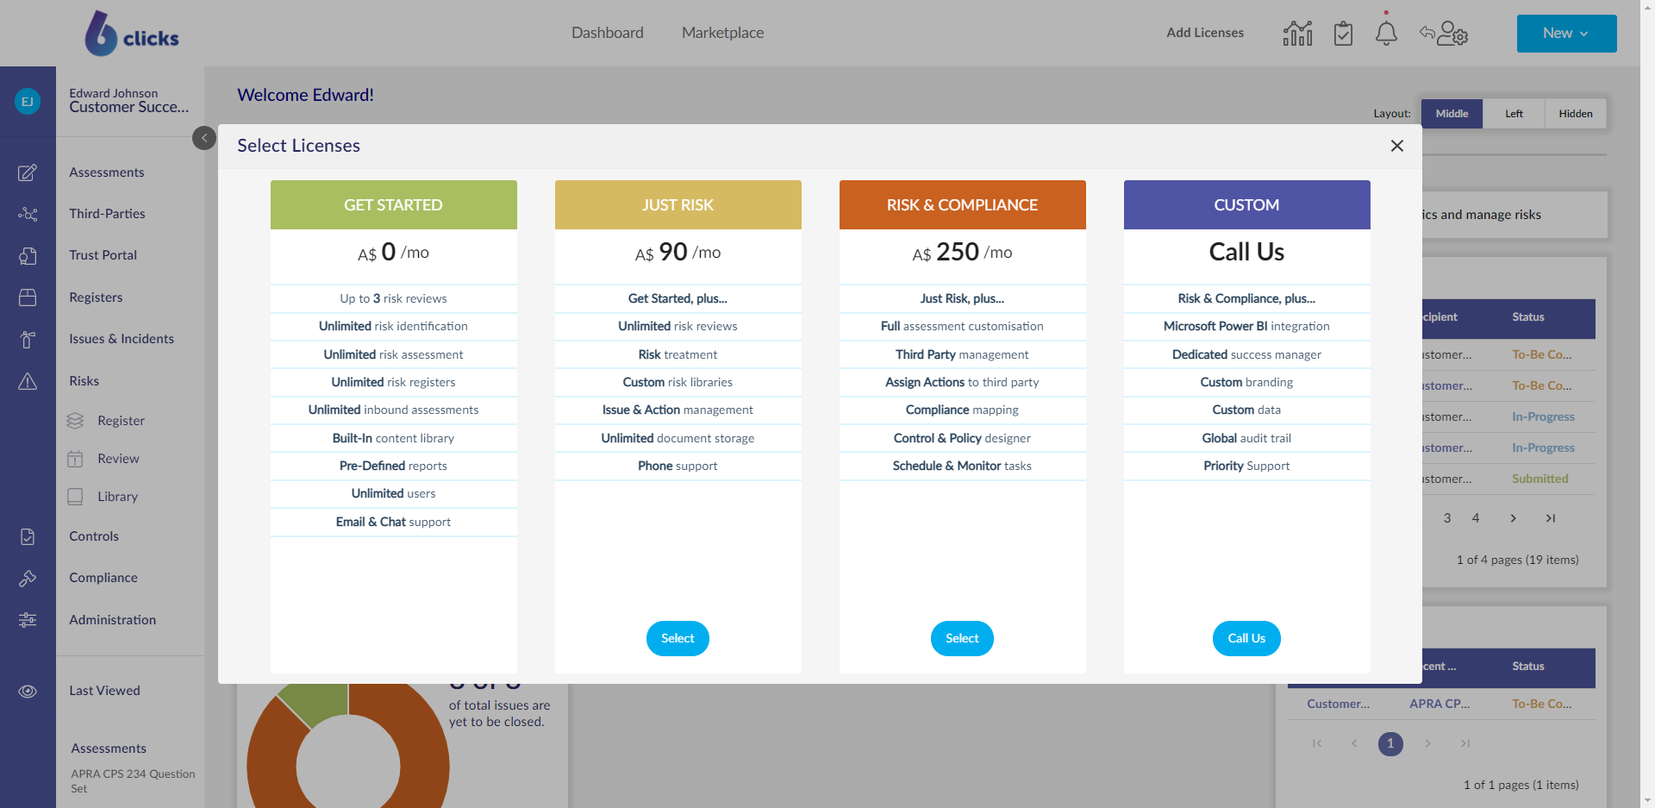Click the GET STARTED plan header
Image resolution: width=1655 pixels, height=808 pixels.
coord(393,205)
